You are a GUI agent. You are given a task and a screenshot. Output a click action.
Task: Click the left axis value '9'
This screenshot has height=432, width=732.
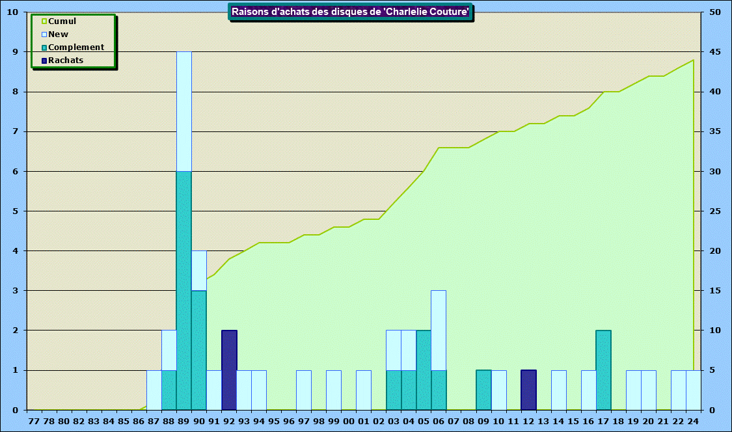(x=16, y=52)
